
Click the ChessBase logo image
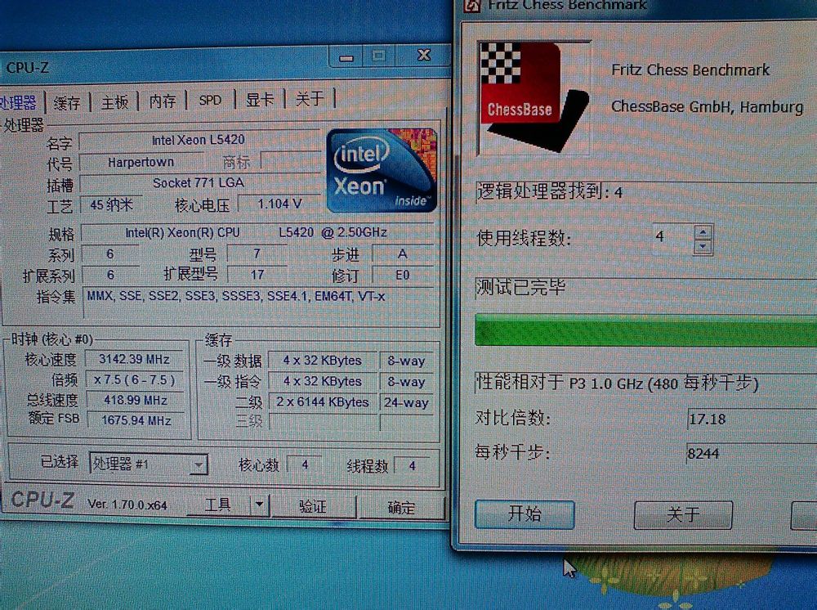point(534,97)
